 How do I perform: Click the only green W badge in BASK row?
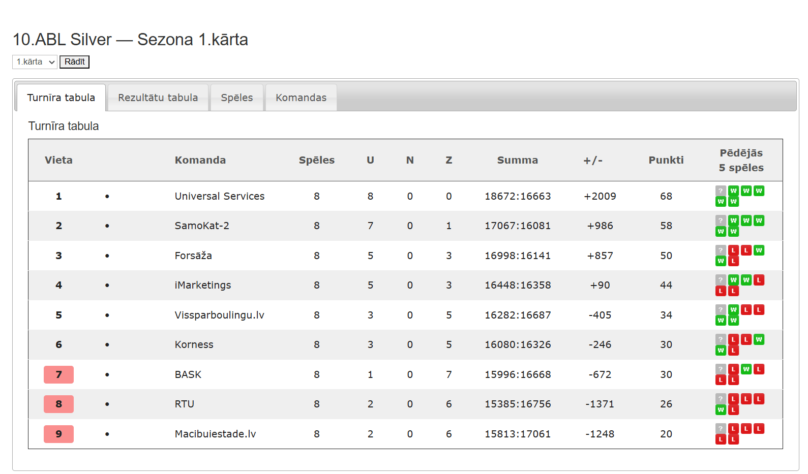click(746, 369)
